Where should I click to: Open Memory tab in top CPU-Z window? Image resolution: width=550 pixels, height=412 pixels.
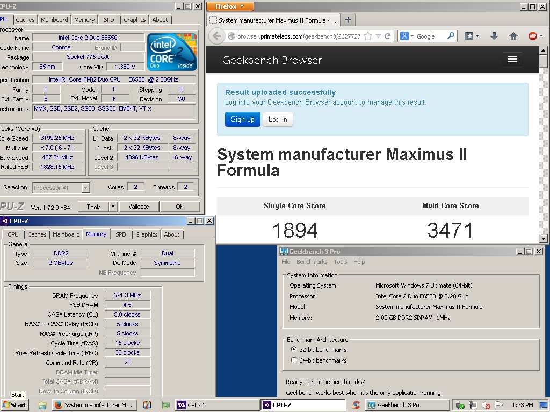click(84, 20)
